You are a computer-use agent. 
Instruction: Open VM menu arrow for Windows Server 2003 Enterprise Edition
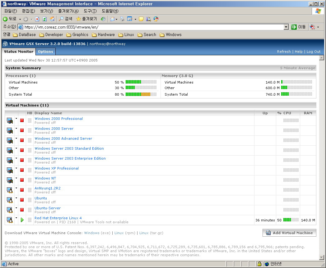pyautogui.click(x=16, y=158)
